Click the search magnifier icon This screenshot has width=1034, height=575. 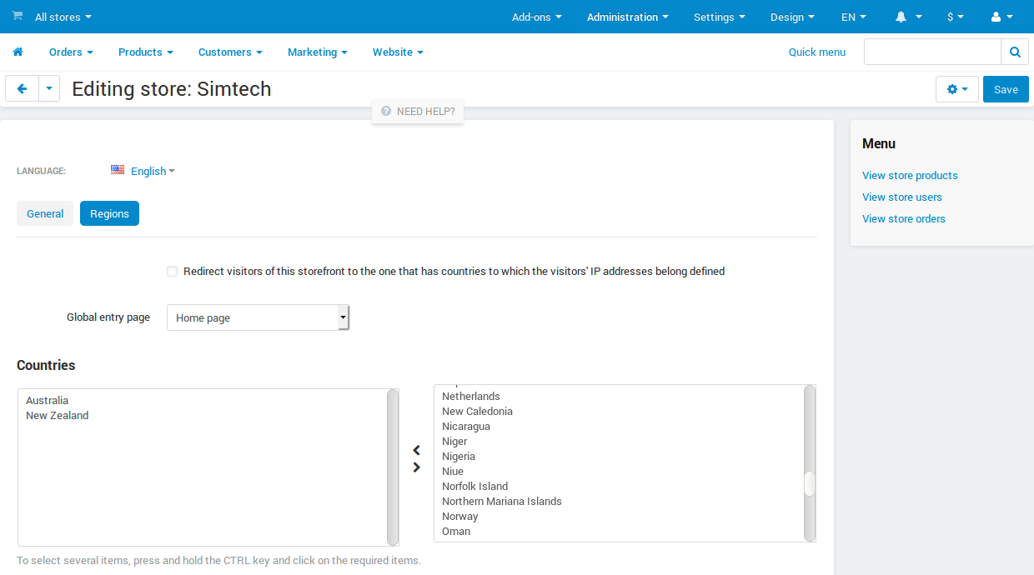click(1015, 52)
